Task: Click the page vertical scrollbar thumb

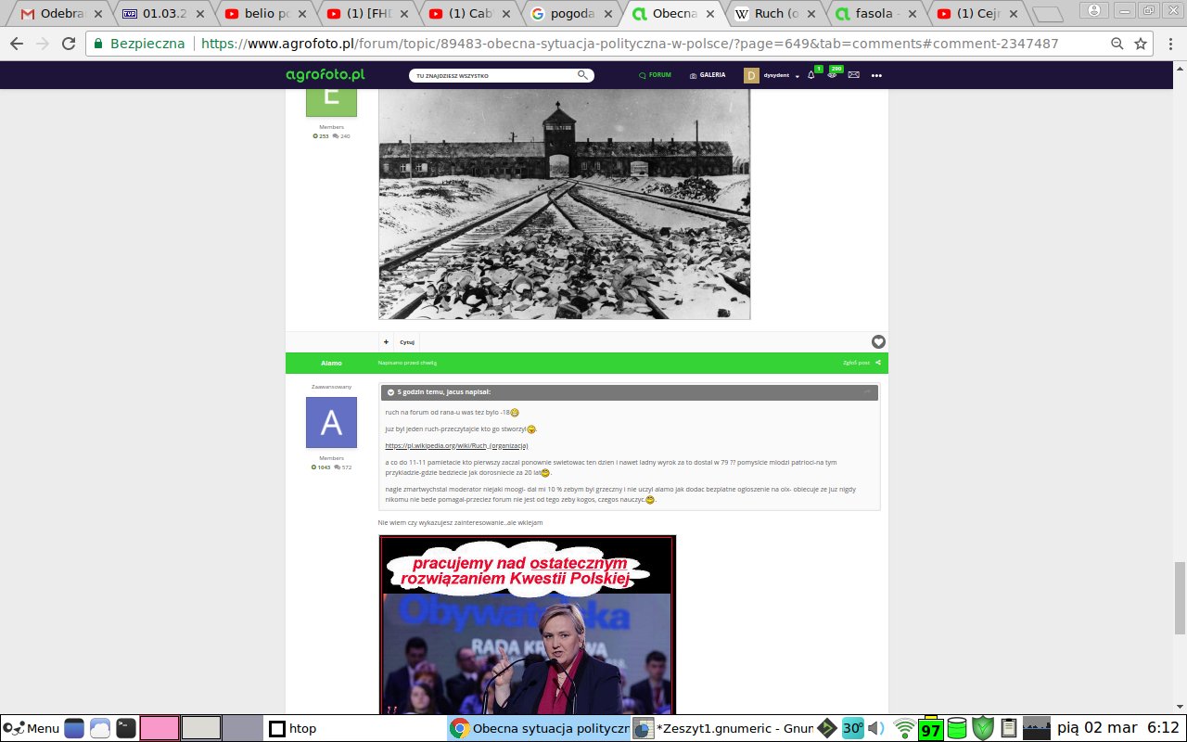Action: click(1180, 596)
